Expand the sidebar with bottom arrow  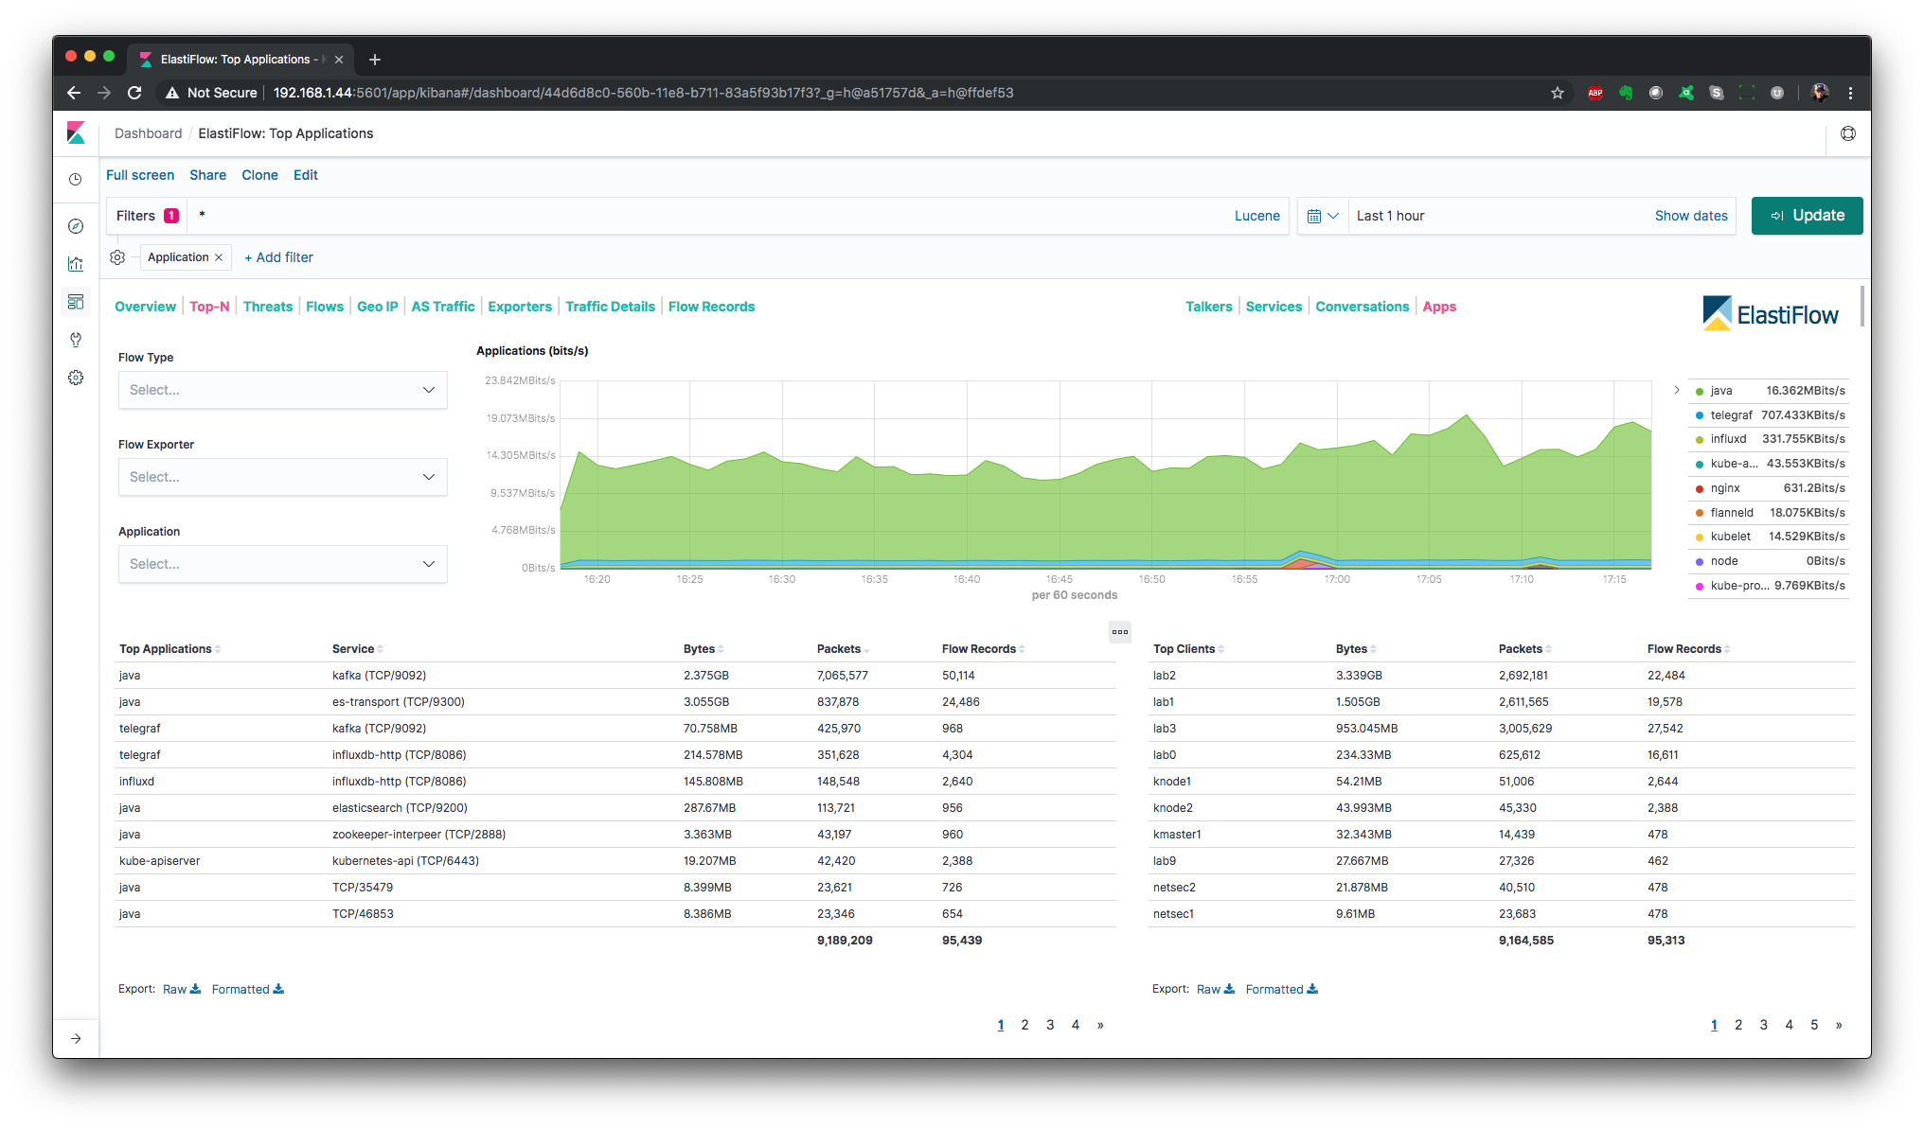[x=76, y=1038]
